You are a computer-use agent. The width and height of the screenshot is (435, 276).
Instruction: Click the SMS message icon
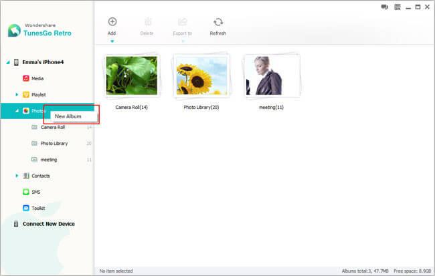26,192
